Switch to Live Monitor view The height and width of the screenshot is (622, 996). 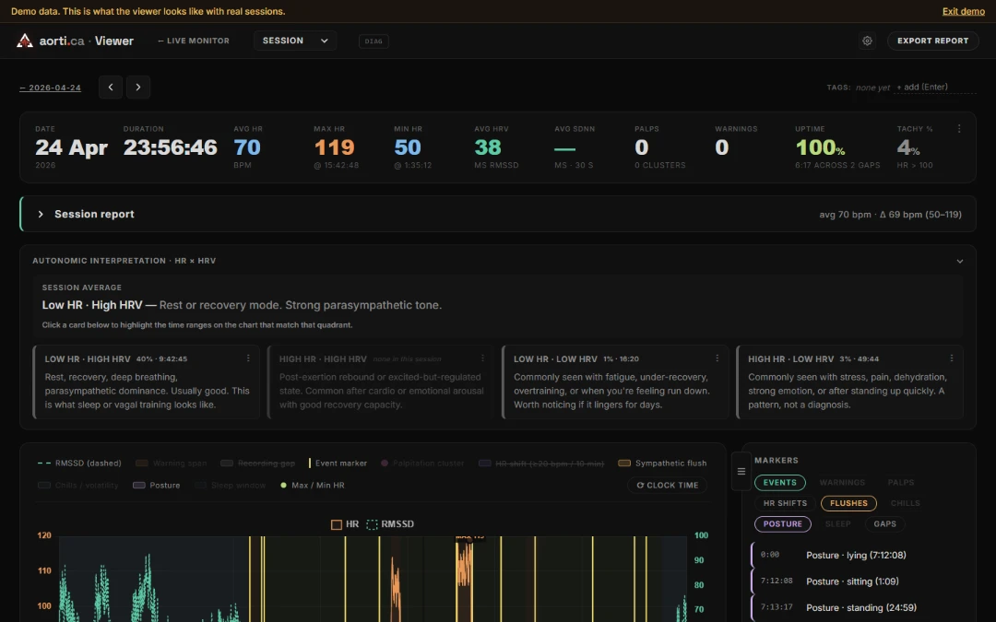(194, 41)
